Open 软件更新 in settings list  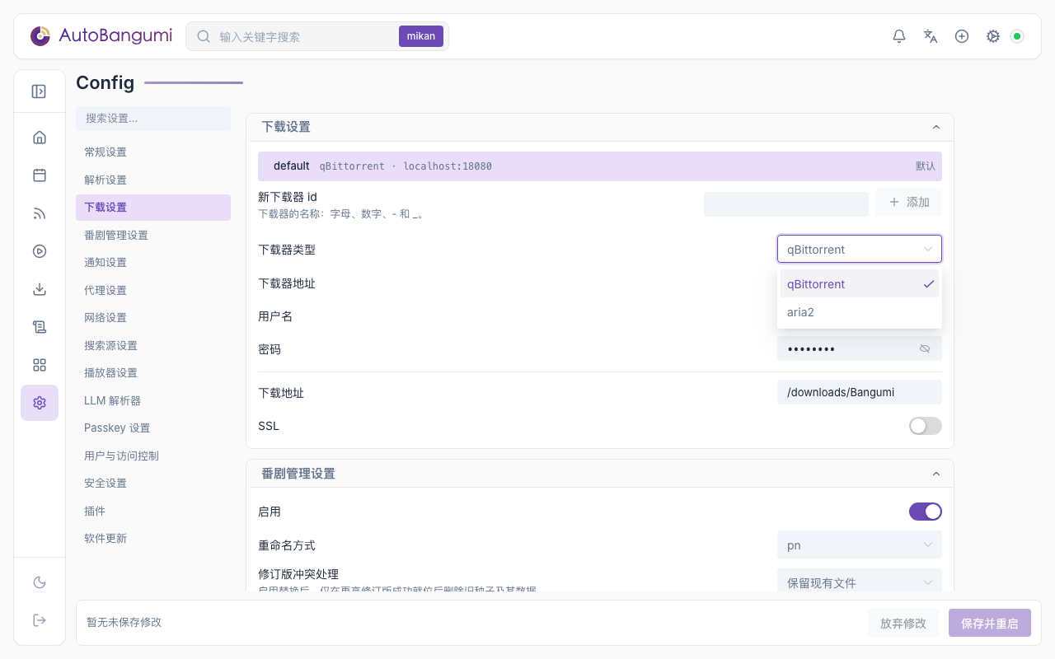pyautogui.click(x=153, y=539)
